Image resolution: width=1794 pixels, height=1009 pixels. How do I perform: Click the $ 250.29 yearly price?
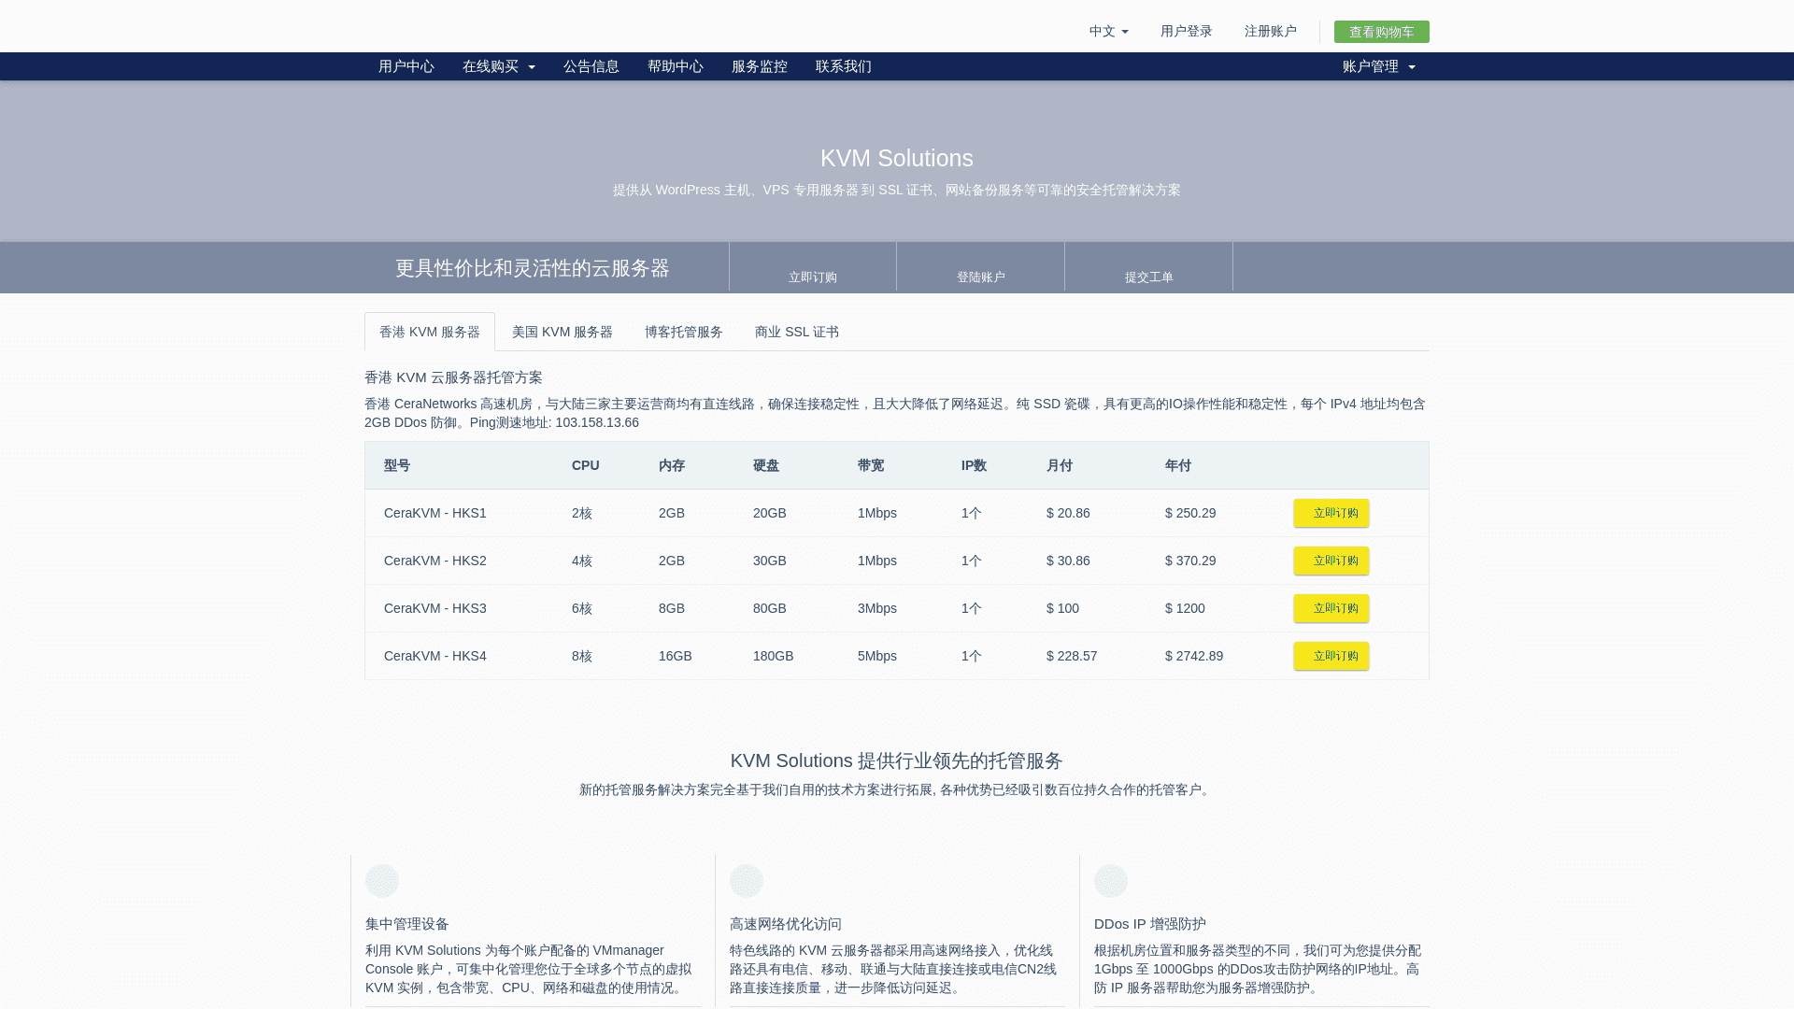1190,513
